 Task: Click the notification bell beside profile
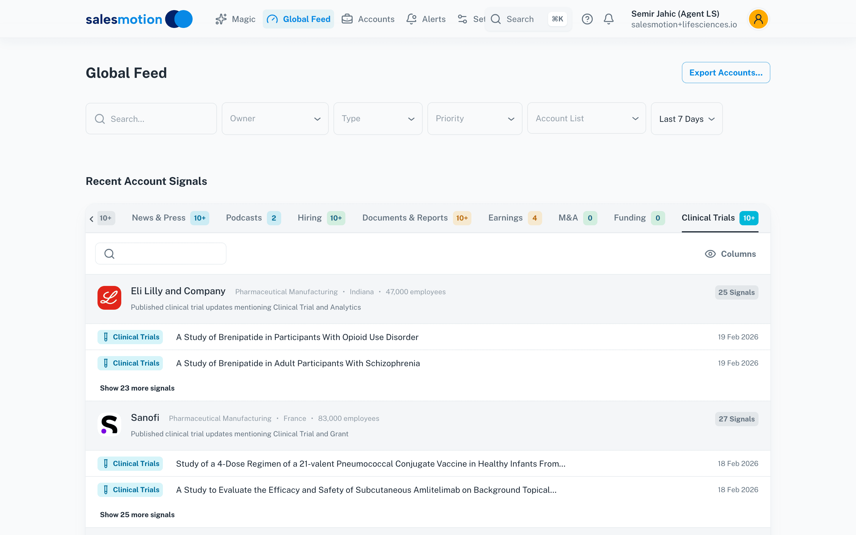(608, 19)
